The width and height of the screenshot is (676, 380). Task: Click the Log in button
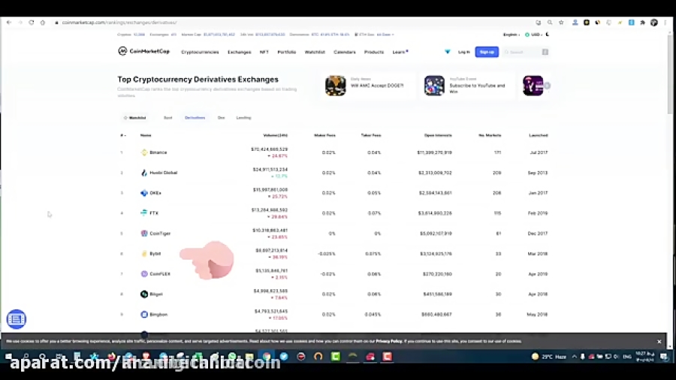click(464, 52)
